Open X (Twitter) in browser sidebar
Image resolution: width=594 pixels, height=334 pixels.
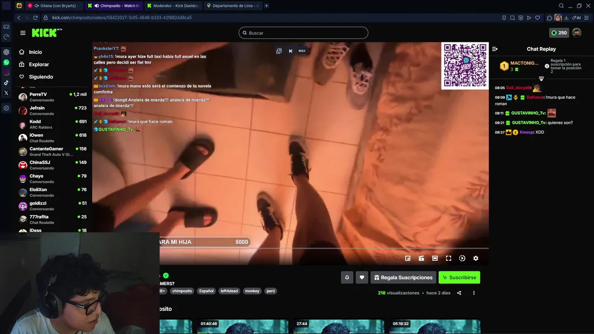(x=6, y=93)
